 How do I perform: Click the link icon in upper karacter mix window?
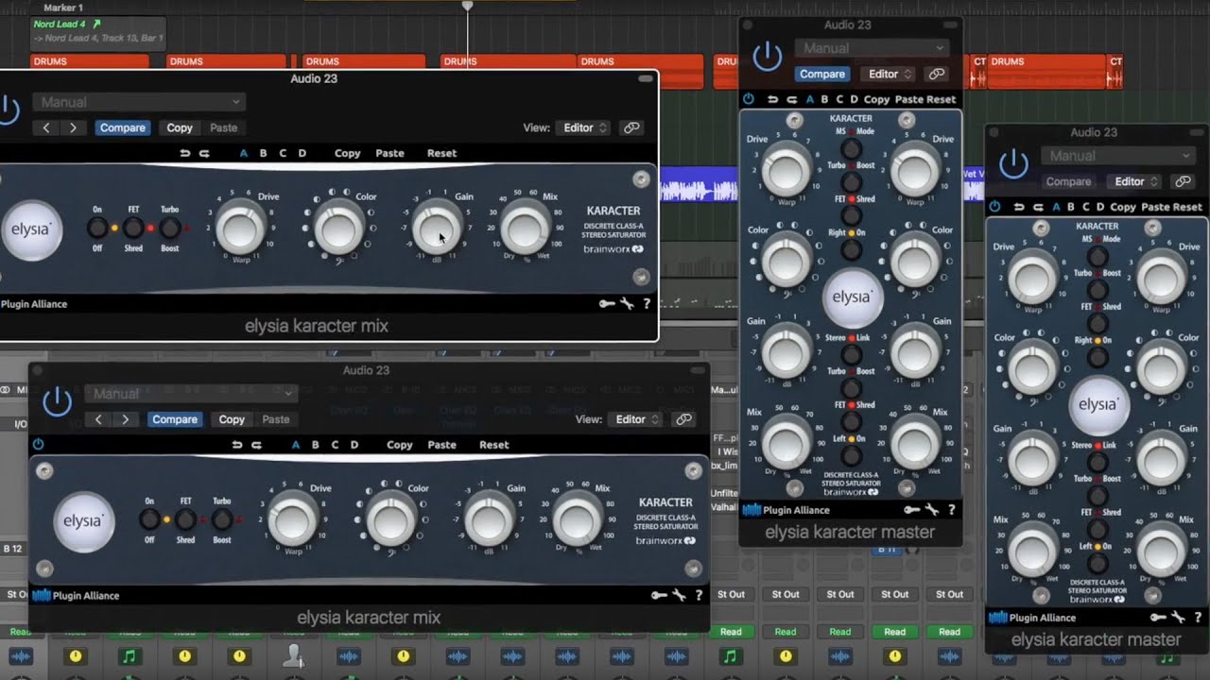point(631,127)
